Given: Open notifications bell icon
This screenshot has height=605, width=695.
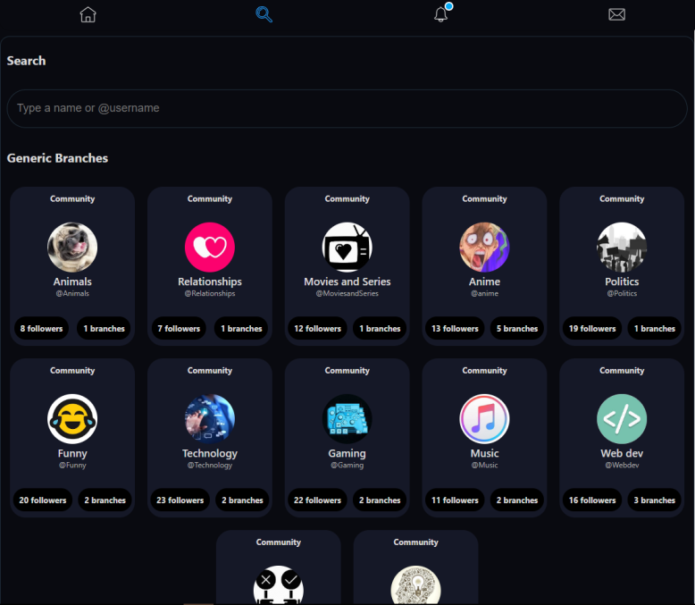Looking at the screenshot, I should [441, 13].
